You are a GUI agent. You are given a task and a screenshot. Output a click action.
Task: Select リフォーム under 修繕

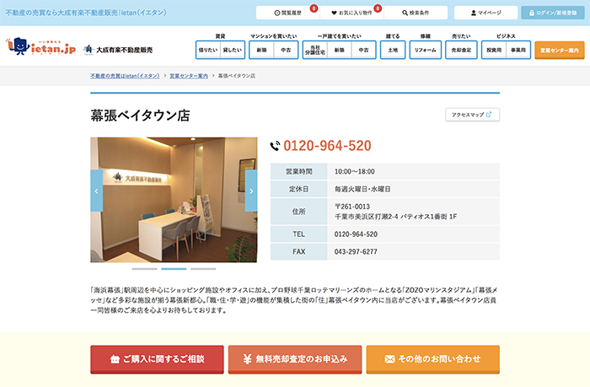pos(425,50)
